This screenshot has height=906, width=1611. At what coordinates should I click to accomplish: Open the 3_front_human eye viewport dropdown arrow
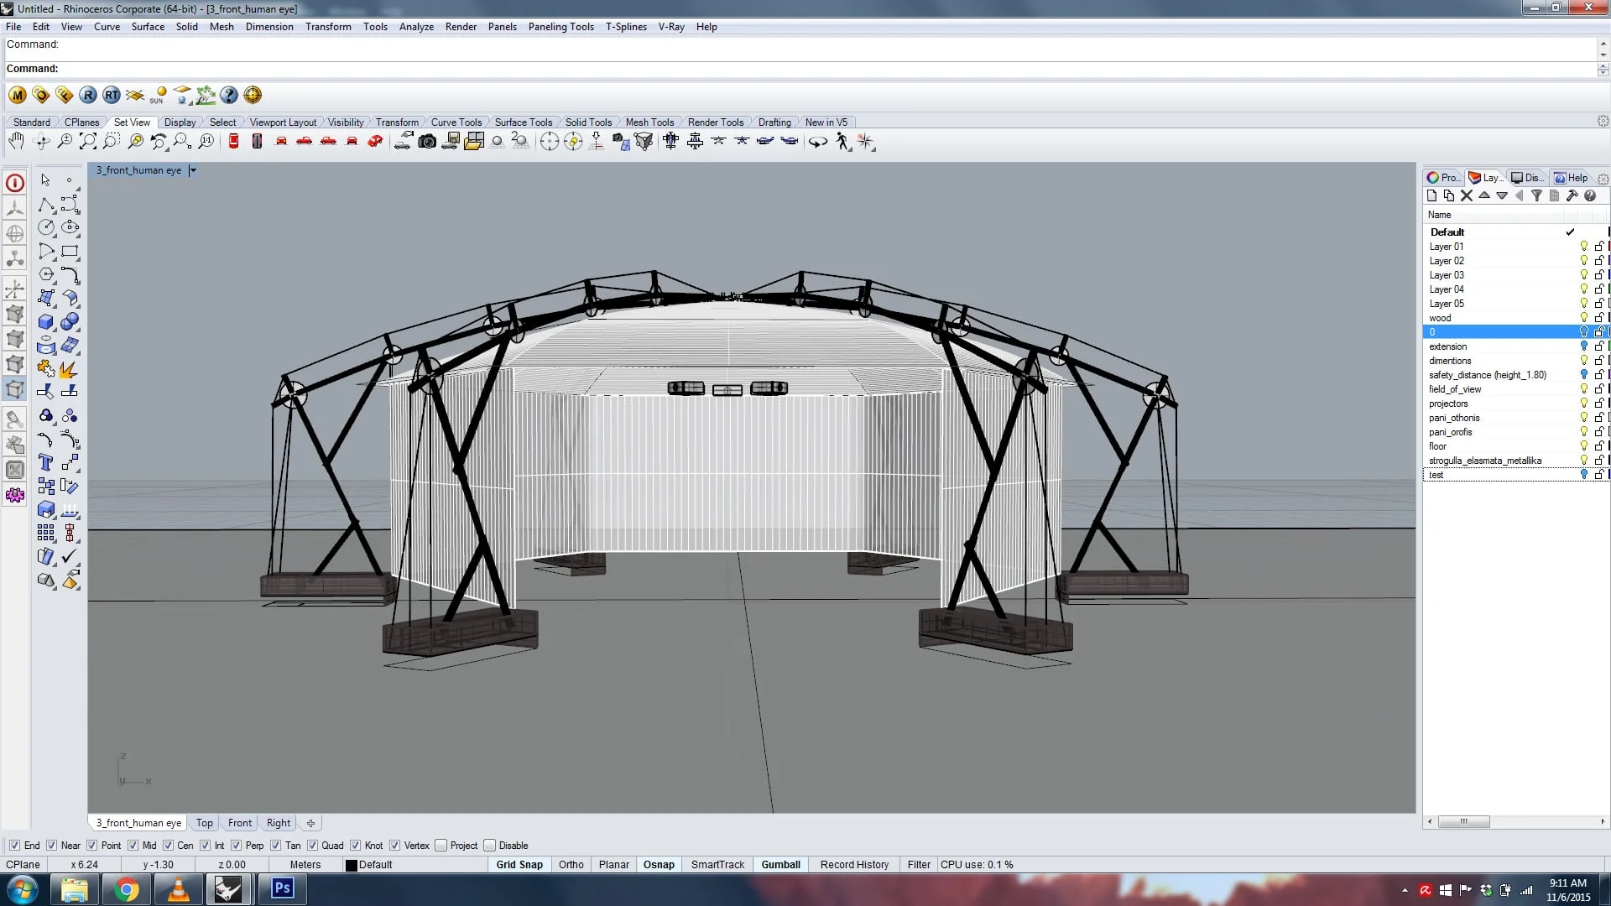pos(193,170)
